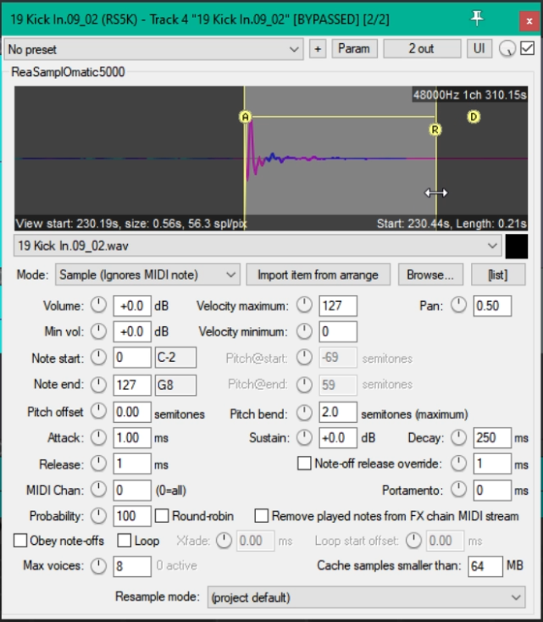Click the black color swatch beside filename
The image size is (543, 622).
point(517,247)
